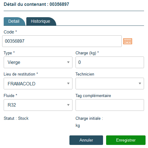148x148 pixels.
Task: Expand the Lieu de restitution FRAMACOLD dropdown
Action: pyautogui.click(x=38, y=84)
